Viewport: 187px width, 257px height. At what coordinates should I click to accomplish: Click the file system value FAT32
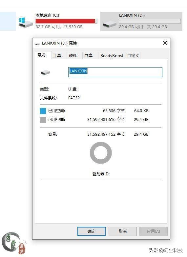[74, 98]
